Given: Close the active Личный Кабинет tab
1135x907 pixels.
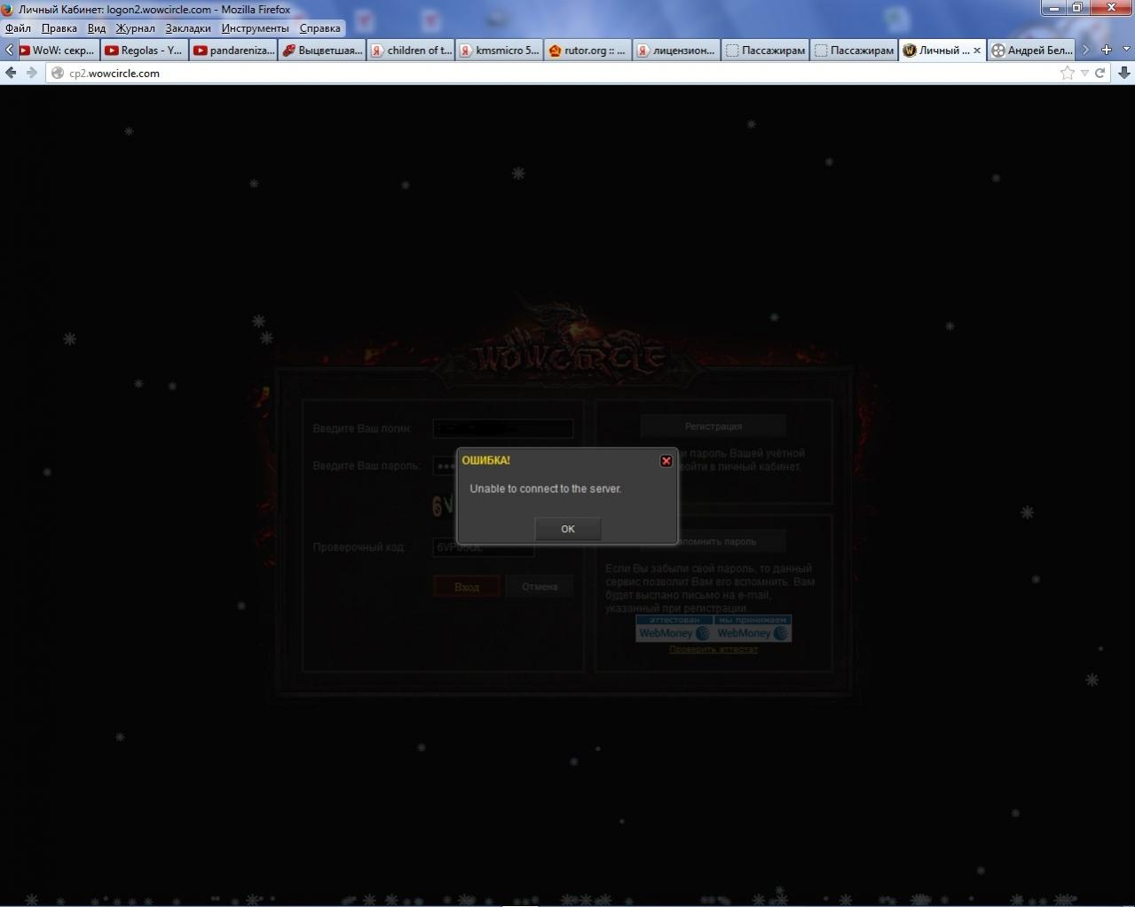Looking at the screenshot, I should [x=977, y=51].
